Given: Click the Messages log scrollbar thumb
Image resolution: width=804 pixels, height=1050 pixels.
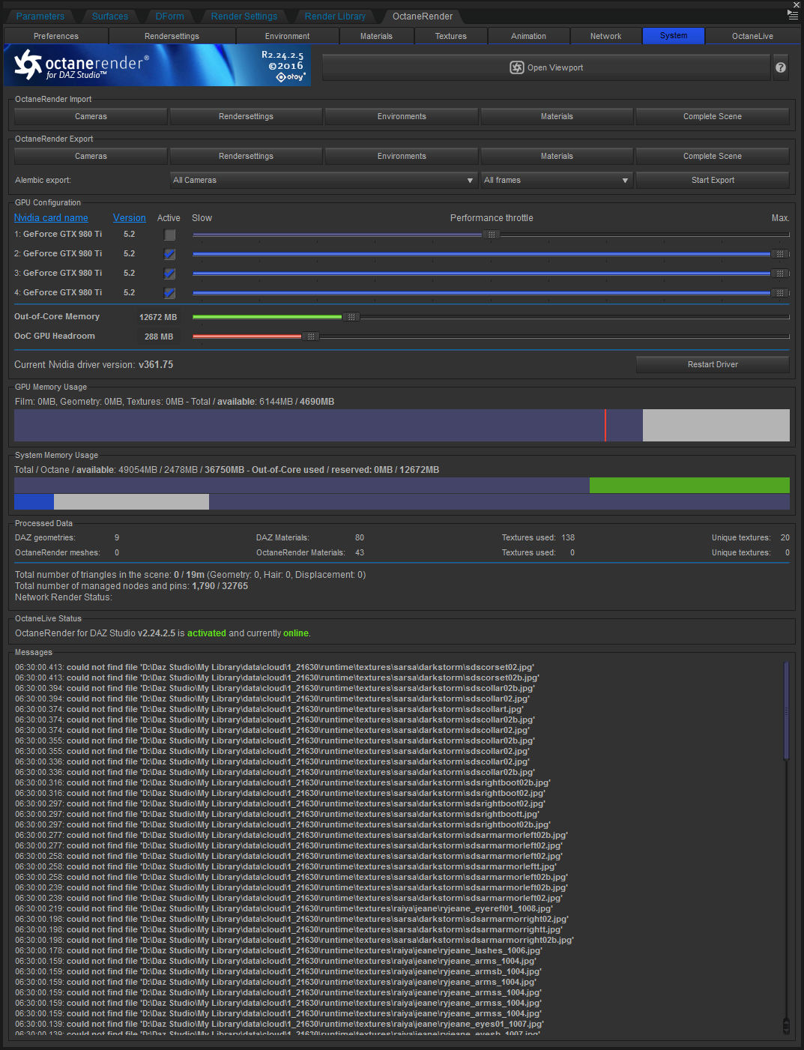Looking at the screenshot, I should pos(786,710).
